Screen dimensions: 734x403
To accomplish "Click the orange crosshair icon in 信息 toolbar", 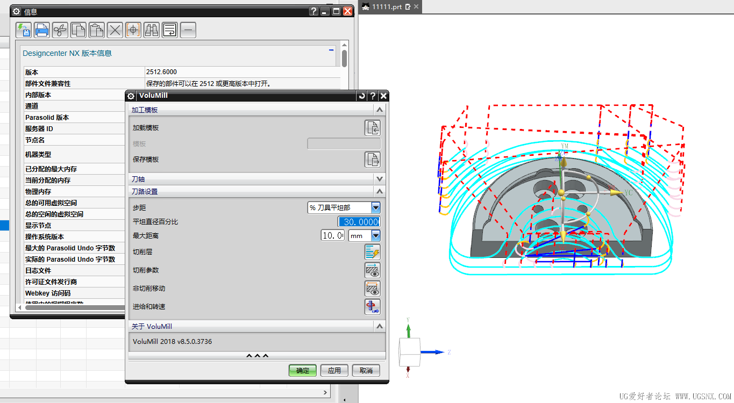I will click(133, 30).
